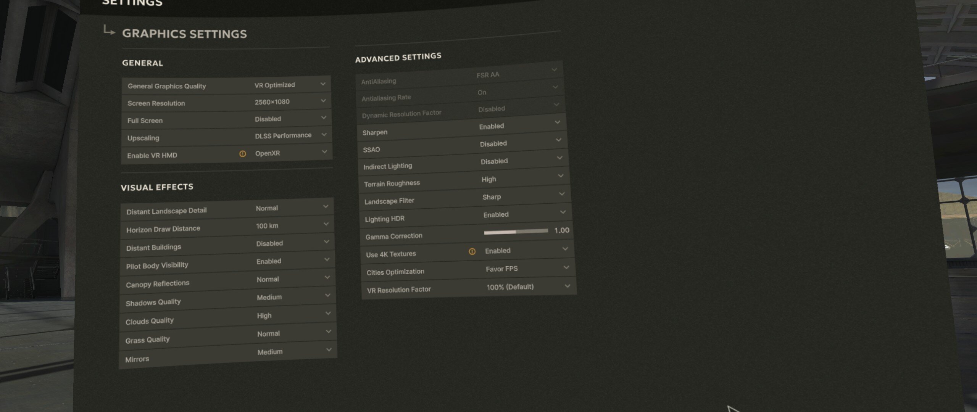Click the General section header
The height and width of the screenshot is (412, 977).
coord(142,63)
